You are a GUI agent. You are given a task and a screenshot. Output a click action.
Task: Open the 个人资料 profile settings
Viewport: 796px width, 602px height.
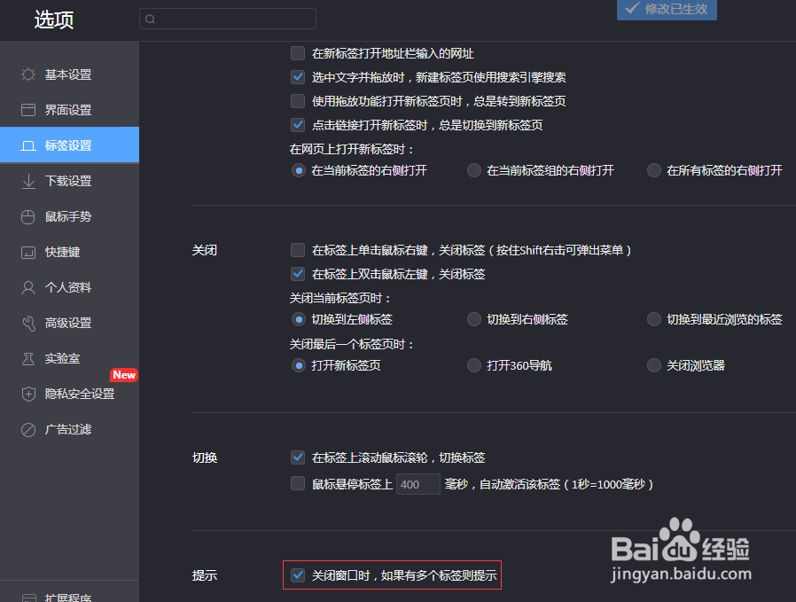click(x=65, y=287)
